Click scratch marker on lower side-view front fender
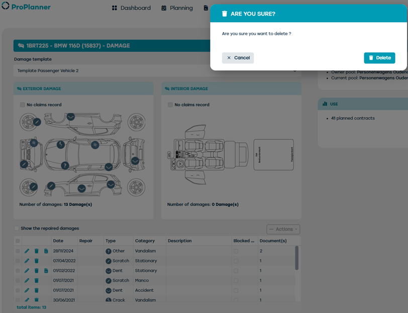Screen dimensions: 408x313 (x=51, y=185)
